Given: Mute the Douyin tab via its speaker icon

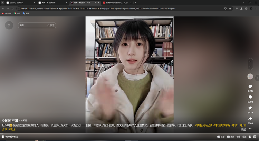Looking at the screenshot, I should [x=95, y=3].
